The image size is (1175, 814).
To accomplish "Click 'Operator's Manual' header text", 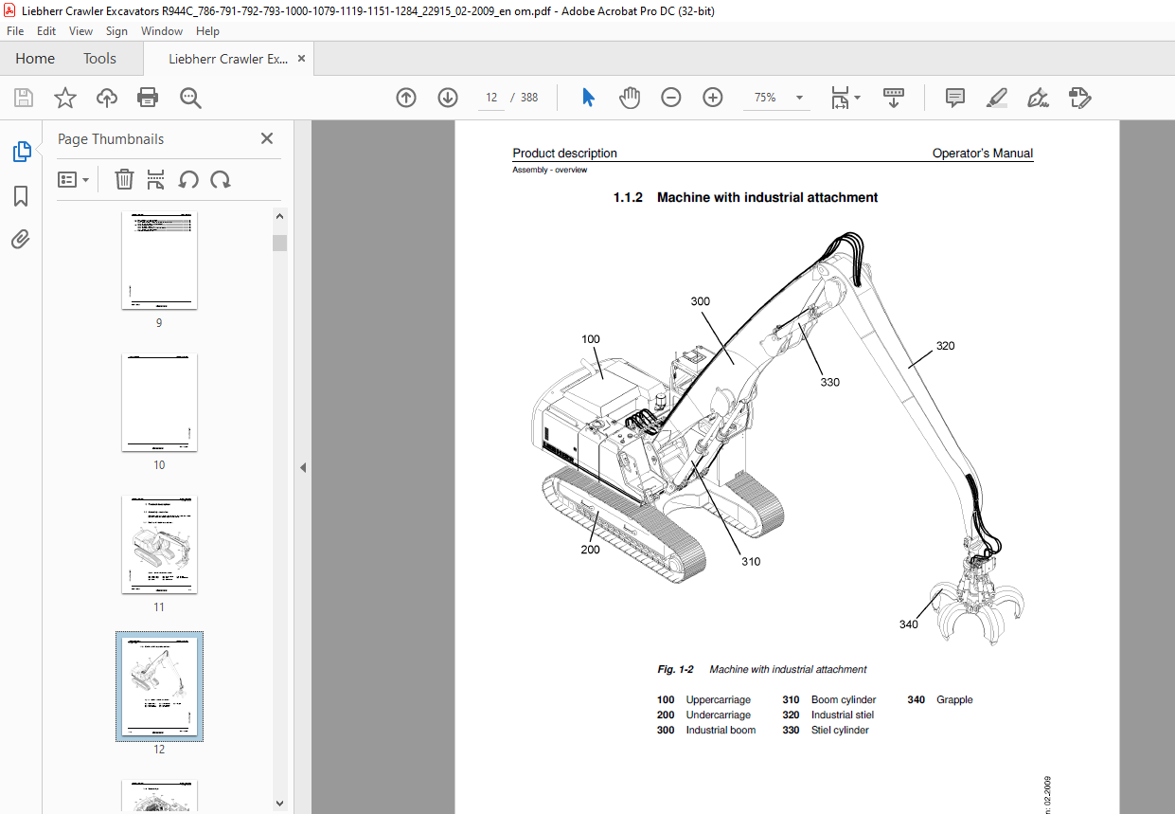I will tap(983, 154).
